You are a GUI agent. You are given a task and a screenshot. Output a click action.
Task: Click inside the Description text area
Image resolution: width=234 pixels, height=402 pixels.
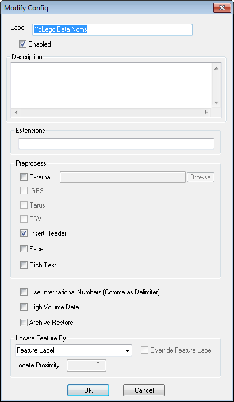coord(111,85)
